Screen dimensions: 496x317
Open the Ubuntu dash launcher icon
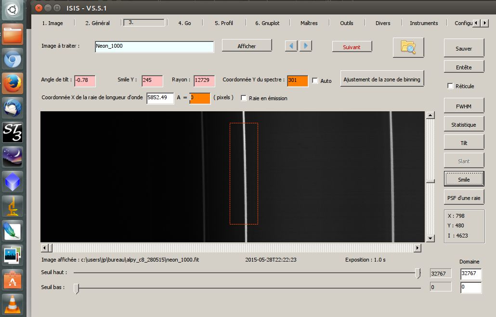[13, 10]
